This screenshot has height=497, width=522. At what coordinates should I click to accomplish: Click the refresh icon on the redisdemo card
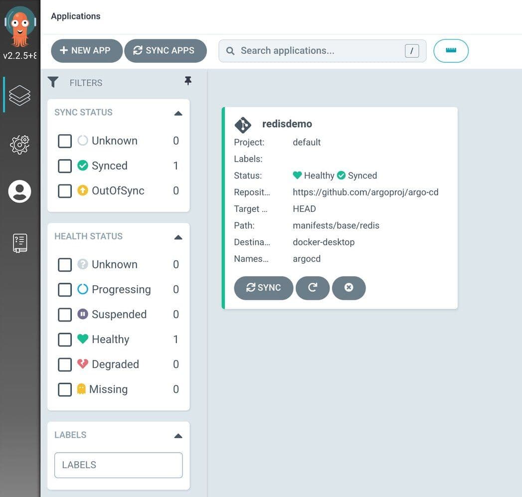pyautogui.click(x=313, y=288)
